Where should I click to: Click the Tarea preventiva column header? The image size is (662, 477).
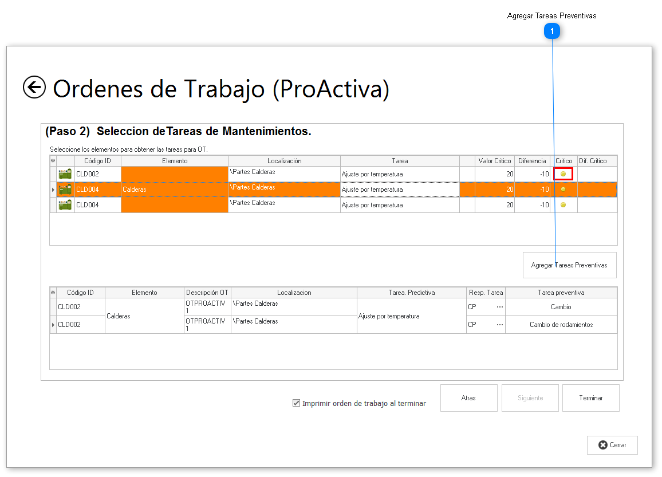click(561, 293)
